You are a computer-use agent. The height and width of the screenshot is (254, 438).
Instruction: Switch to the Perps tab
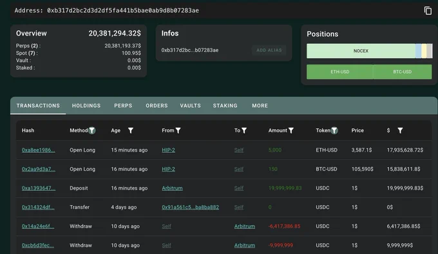(123, 106)
